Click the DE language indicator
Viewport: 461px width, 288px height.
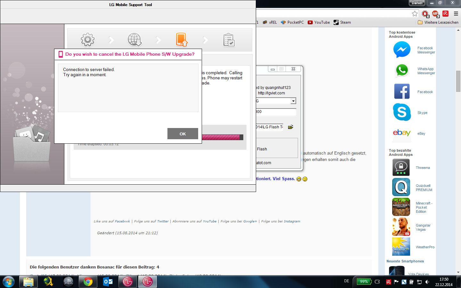coord(346,281)
